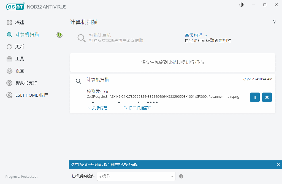This screenshot has width=282, height=184.
Task: Select ESET HOME 帐户 in the sidebar
Action: 9,95
